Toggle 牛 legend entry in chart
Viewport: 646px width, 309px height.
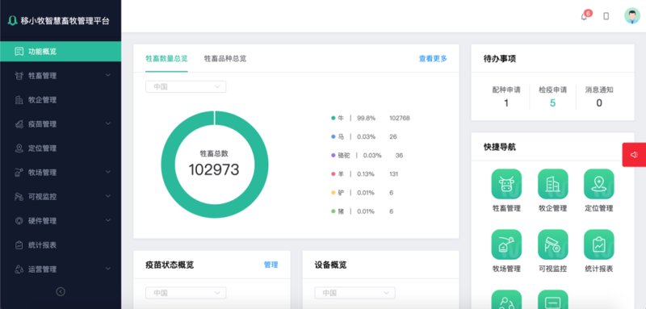371,118
